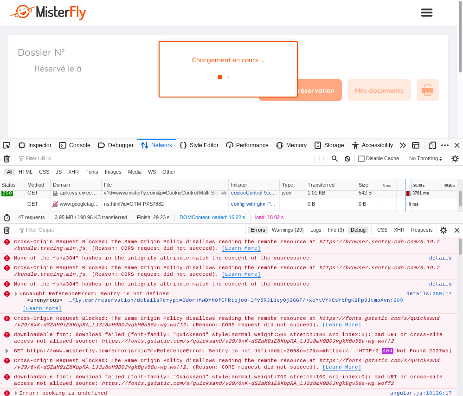Clear the console output trash icon
Screen dimensions: 463x396
(7, 230)
